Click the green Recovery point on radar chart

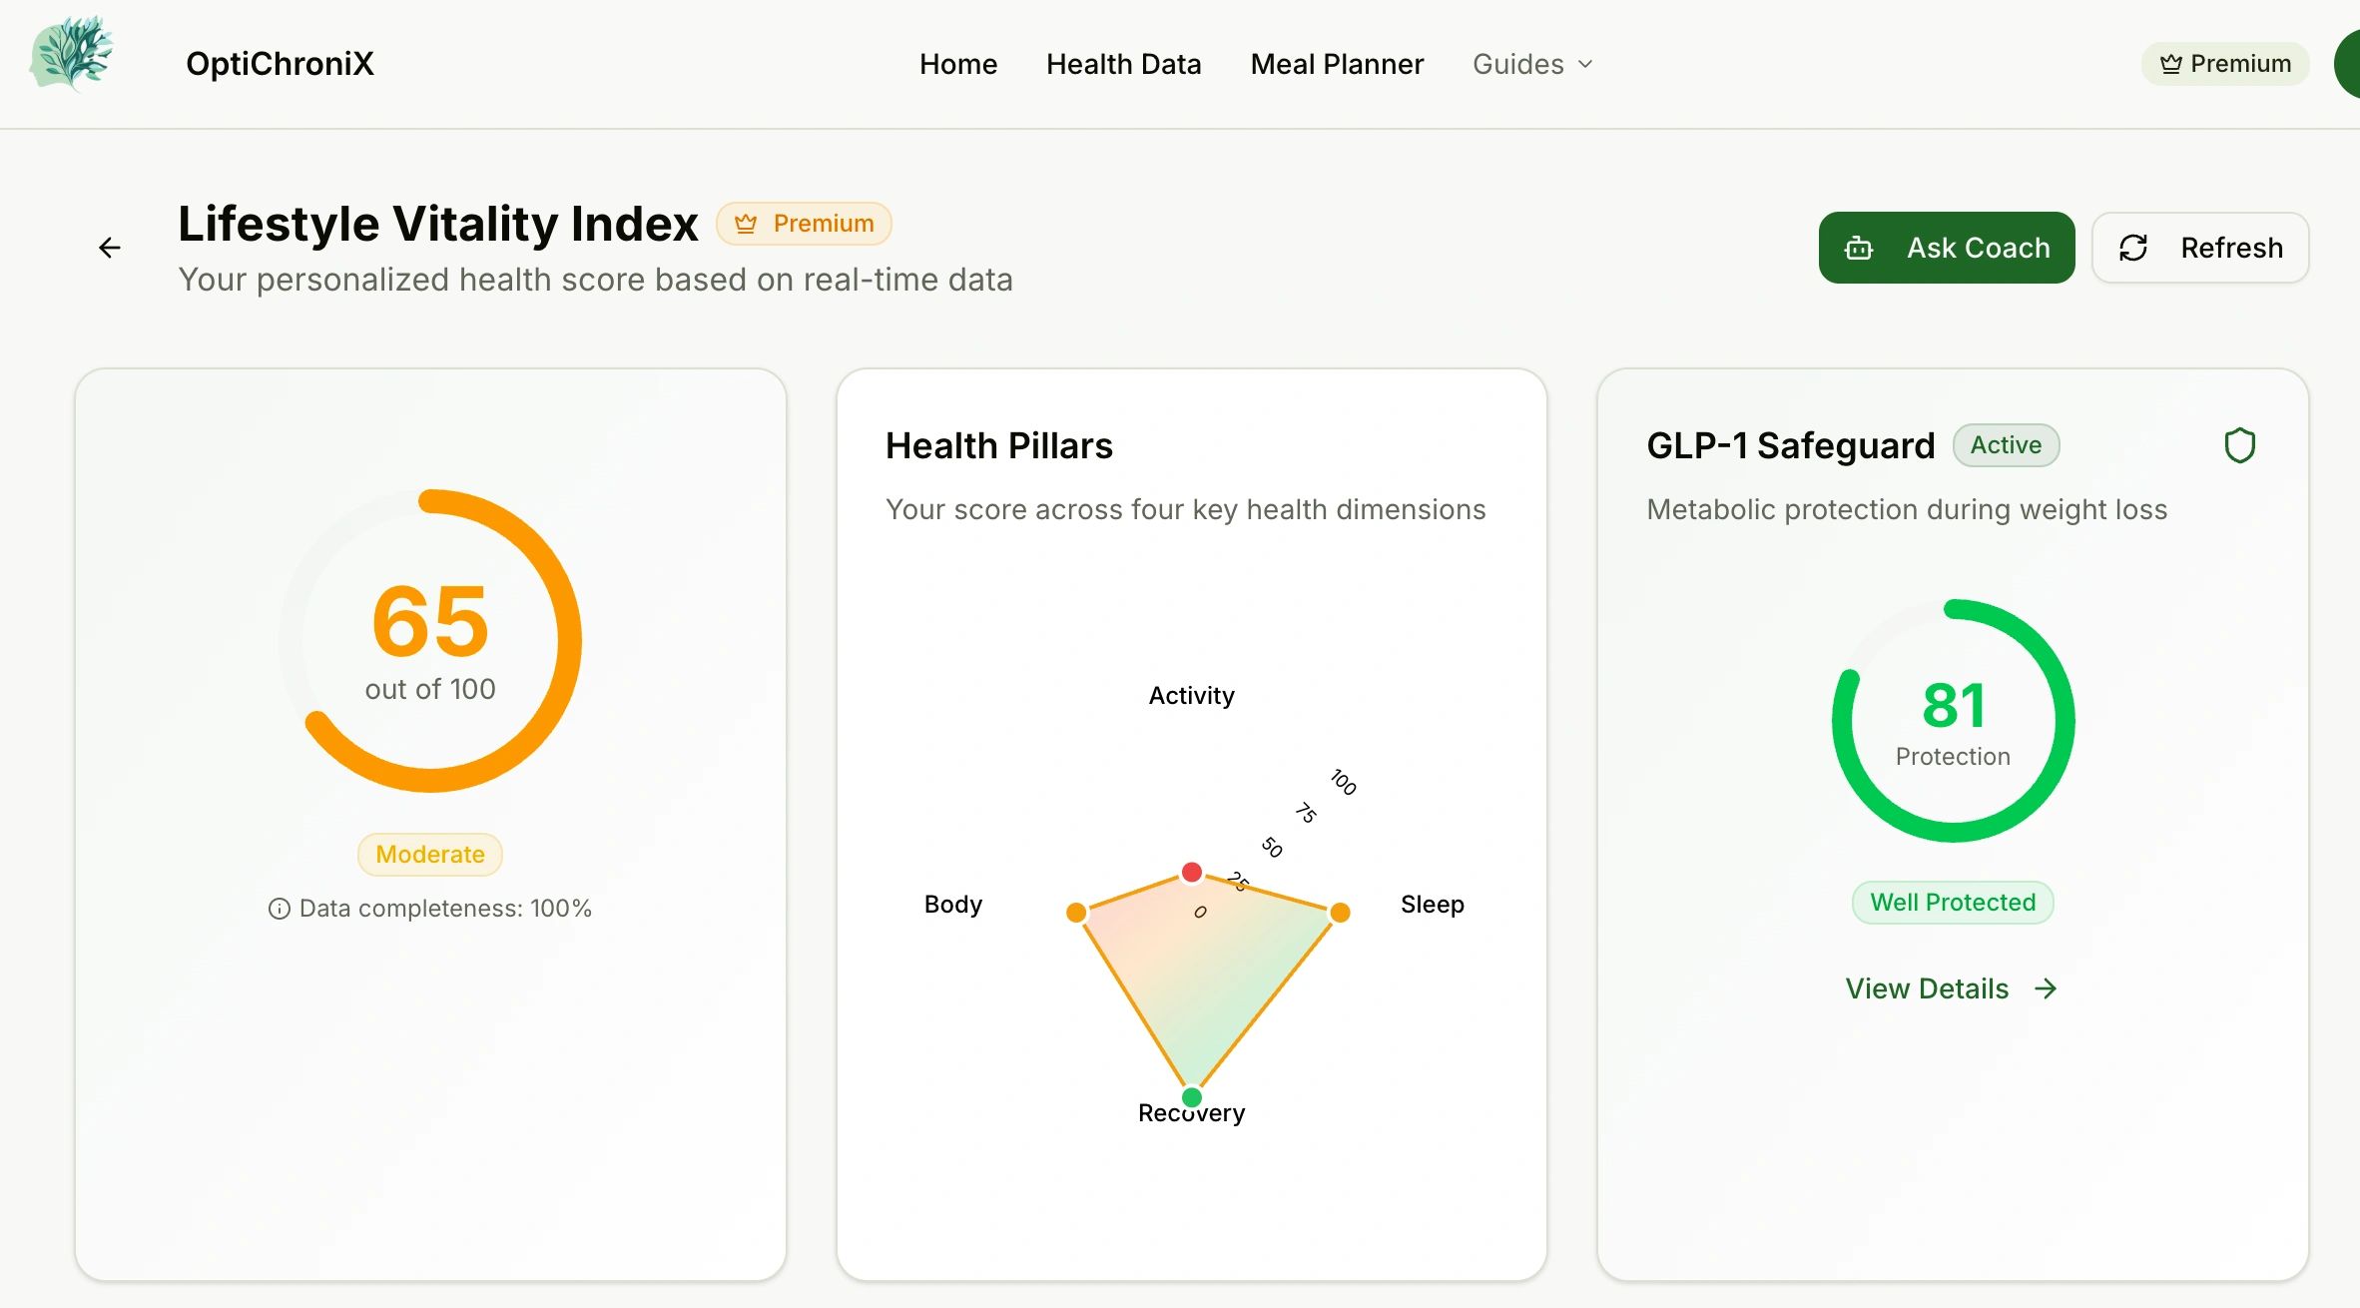coord(1191,1097)
